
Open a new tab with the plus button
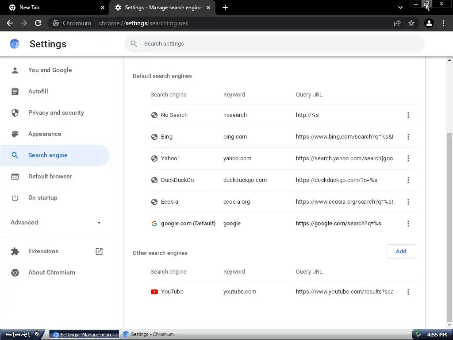(225, 8)
